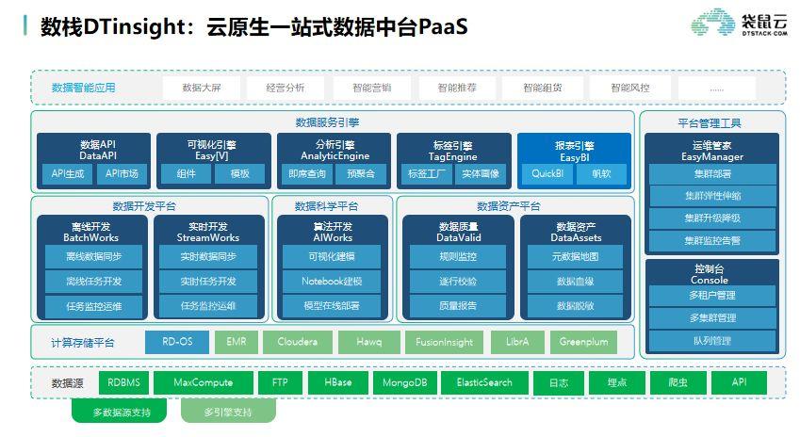Click the 运维管家 EasyManager header
Viewport: 800px width, 437px height.
pos(712,151)
